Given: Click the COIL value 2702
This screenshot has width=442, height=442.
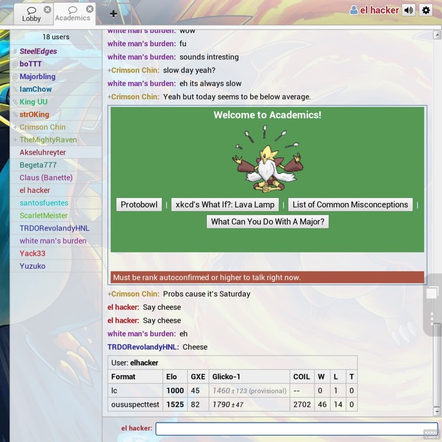Looking at the screenshot, I should click(x=302, y=405).
